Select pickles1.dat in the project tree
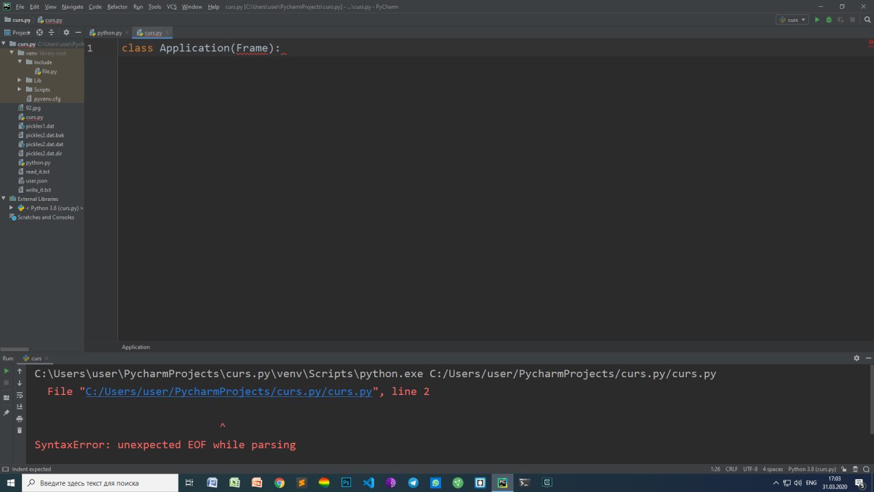 coord(36,126)
